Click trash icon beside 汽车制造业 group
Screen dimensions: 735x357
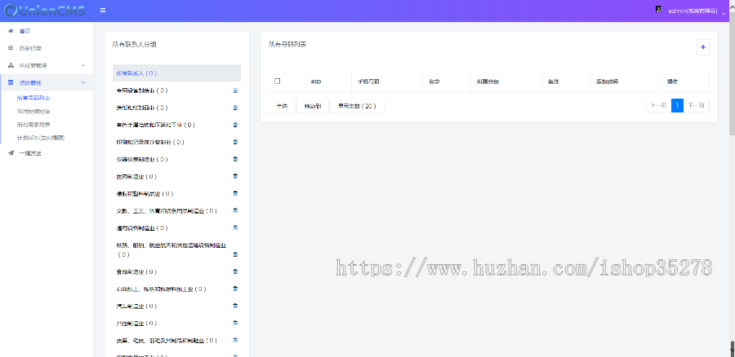click(x=235, y=306)
